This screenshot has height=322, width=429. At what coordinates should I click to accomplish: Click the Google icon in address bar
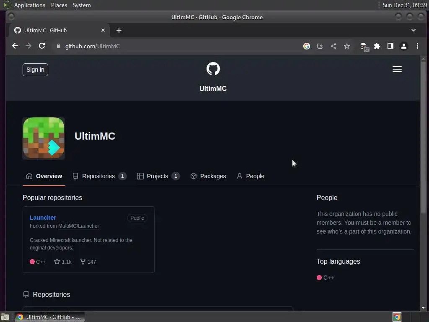coord(306,46)
